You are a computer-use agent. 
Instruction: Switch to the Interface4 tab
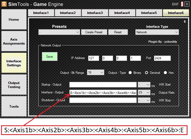pyautogui.click(x=122, y=13)
